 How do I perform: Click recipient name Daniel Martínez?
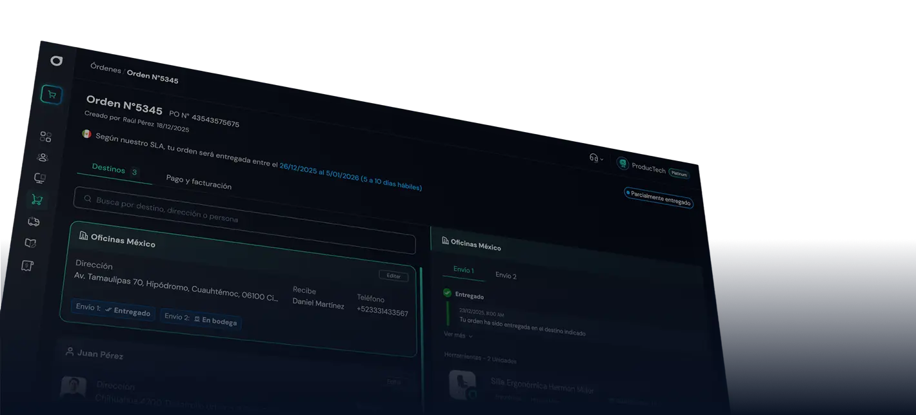318,303
